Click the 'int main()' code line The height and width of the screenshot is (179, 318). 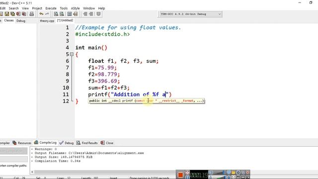pos(91,48)
